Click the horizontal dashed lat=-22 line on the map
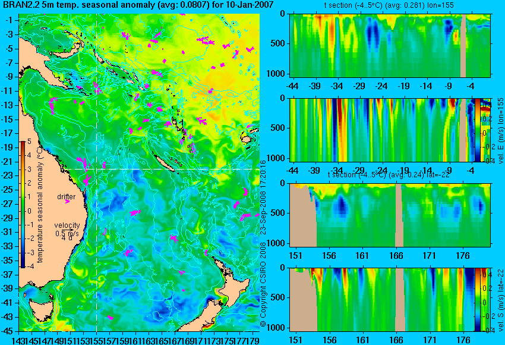 click(x=162, y=170)
